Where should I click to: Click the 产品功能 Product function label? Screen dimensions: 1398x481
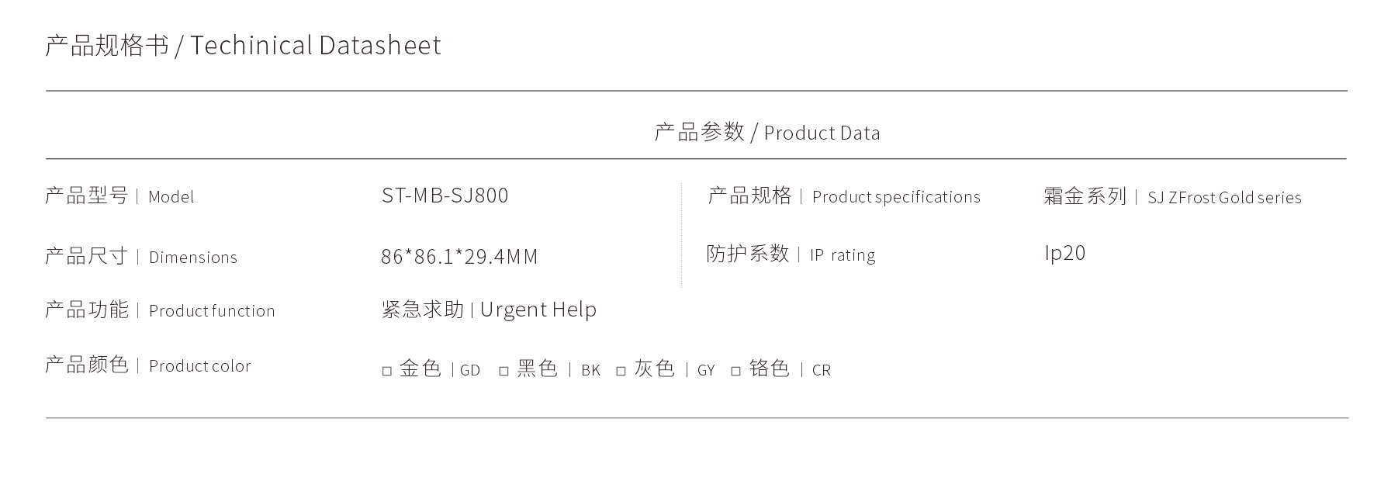[160, 310]
